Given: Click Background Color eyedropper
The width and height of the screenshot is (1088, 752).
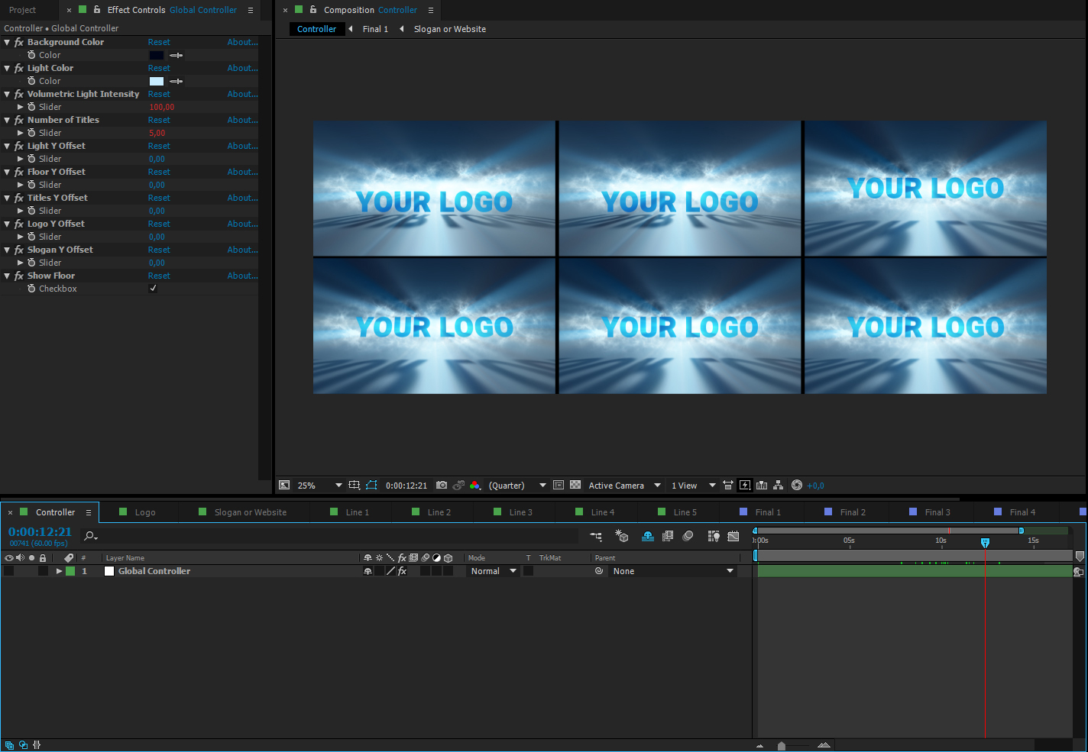Looking at the screenshot, I should point(176,55).
